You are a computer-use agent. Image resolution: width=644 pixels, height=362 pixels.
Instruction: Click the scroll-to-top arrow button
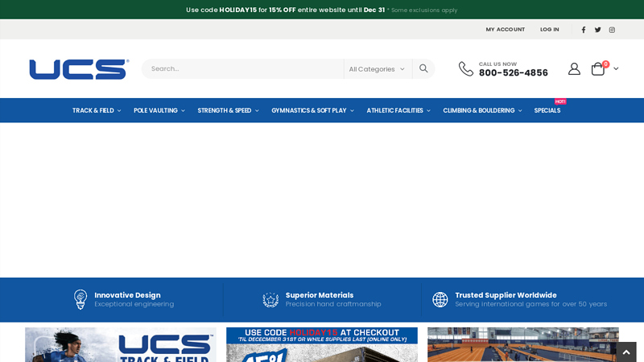(626, 352)
